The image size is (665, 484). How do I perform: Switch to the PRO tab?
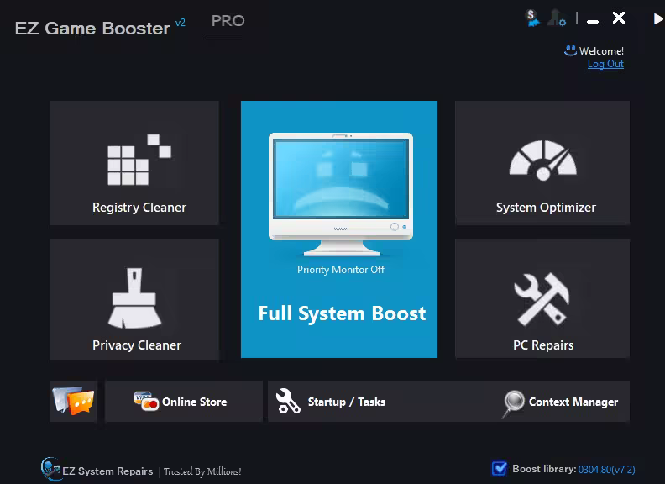228,21
